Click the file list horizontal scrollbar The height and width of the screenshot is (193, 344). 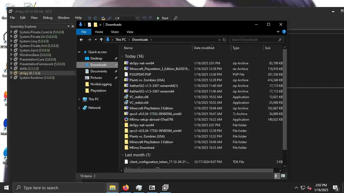click(x=199, y=170)
